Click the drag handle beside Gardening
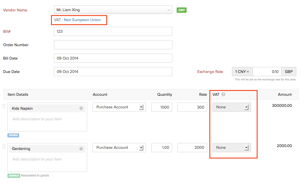 coord(4,147)
